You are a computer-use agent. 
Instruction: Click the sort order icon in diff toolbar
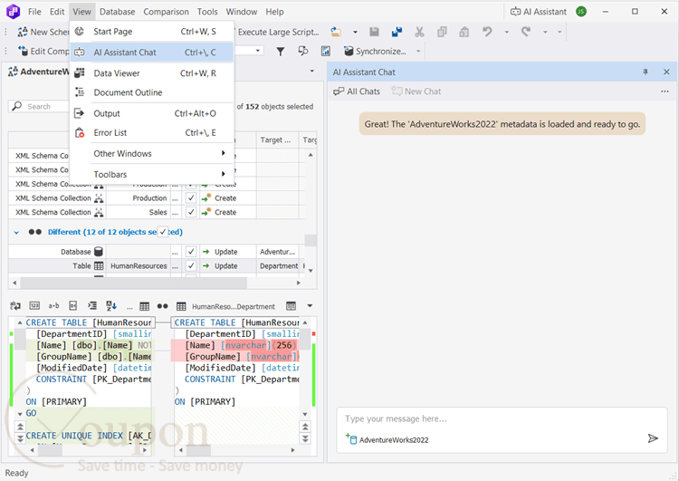coord(111,306)
